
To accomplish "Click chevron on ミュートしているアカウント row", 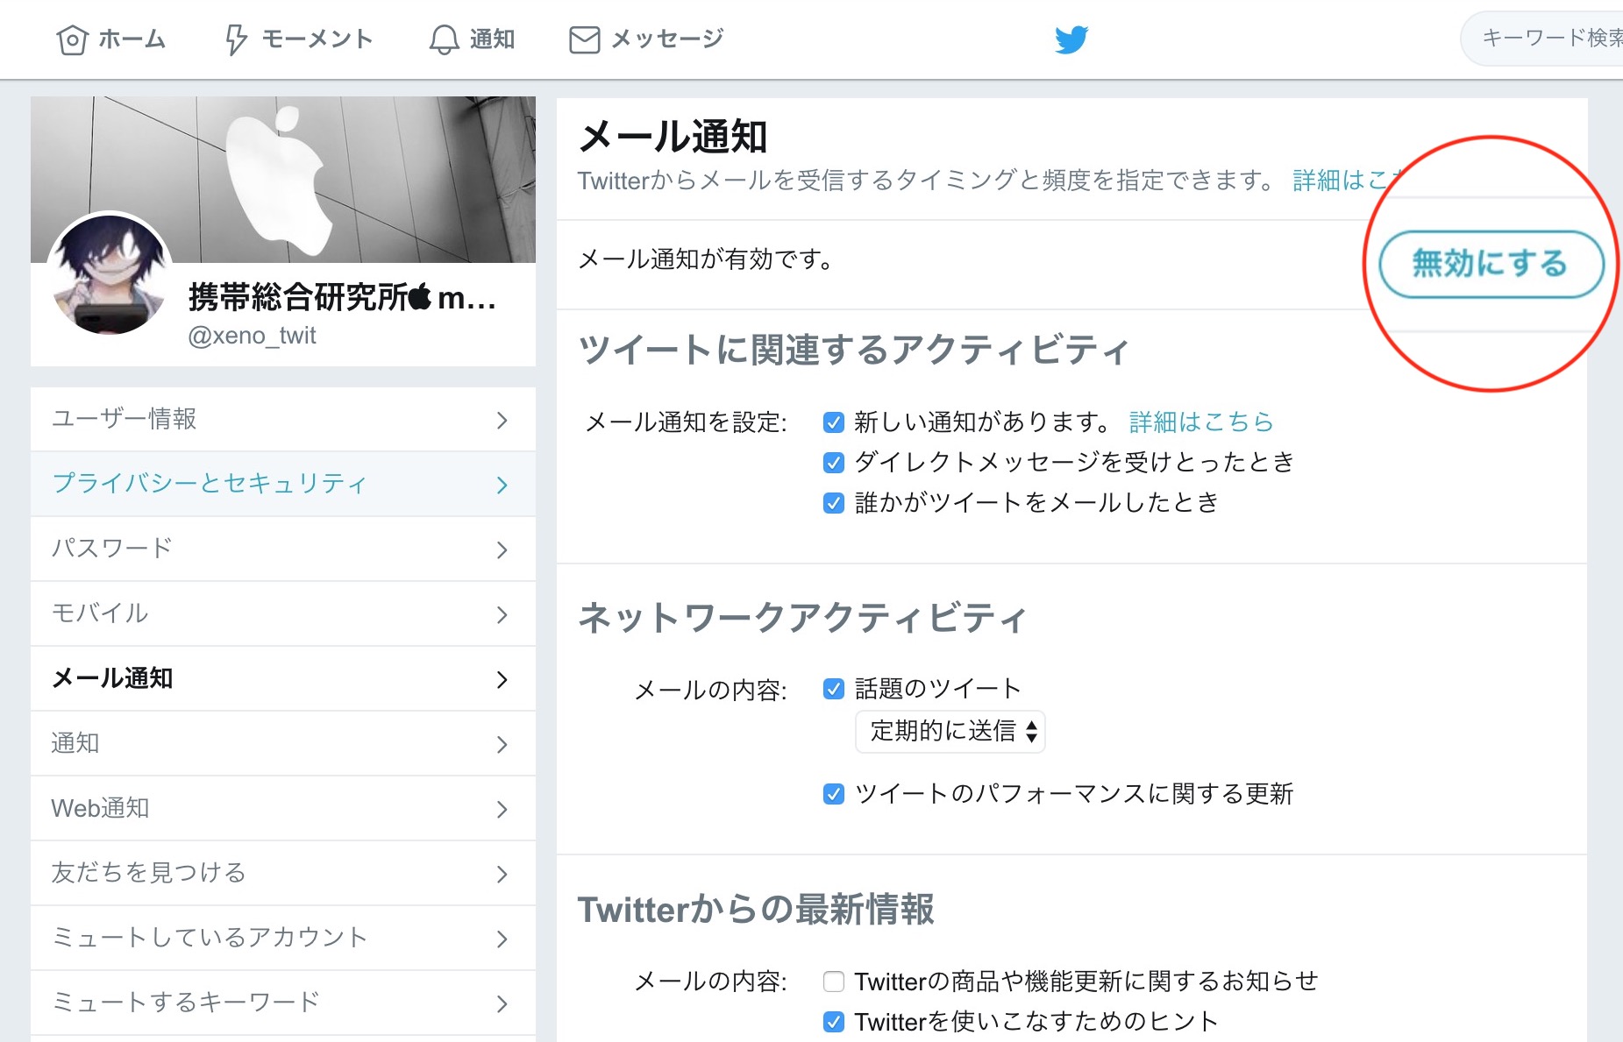I will [x=502, y=939].
